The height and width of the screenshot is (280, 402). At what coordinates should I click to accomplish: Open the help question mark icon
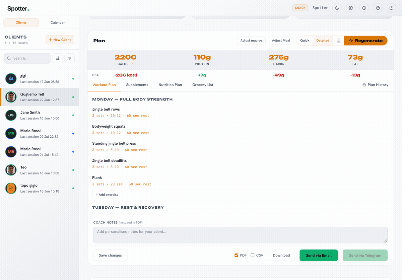[x=378, y=8]
